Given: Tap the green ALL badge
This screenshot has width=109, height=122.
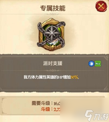Looking at the screenshot, I should click(98, 64).
